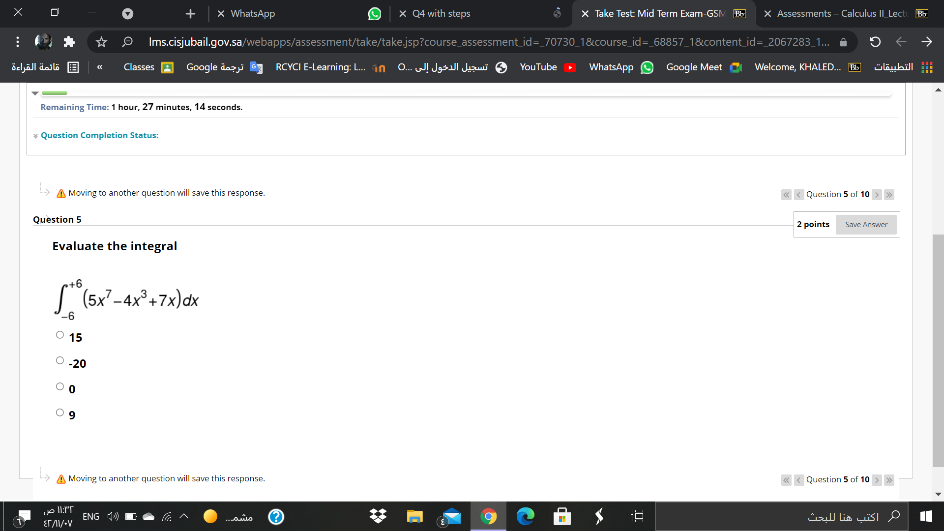The height and width of the screenshot is (531, 944).
Task: Open Microsoft Edge from taskbar
Action: tap(525, 516)
